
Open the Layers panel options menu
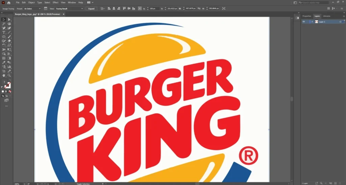click(x=344, y=16)
